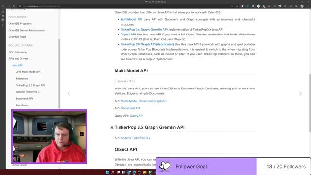Viewport: 311px width, 175px height.
Task: Click the main page vertical scrollbar
Action: (310, 103)
